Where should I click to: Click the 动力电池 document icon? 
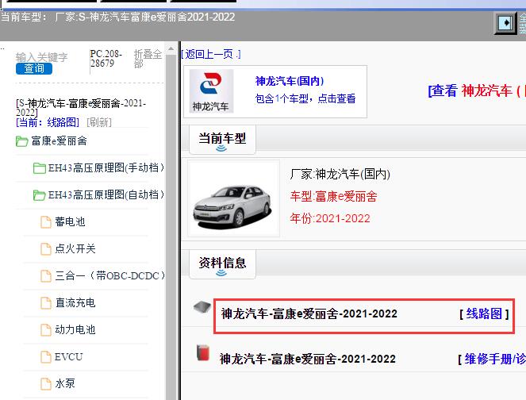[x=46, y=330]
